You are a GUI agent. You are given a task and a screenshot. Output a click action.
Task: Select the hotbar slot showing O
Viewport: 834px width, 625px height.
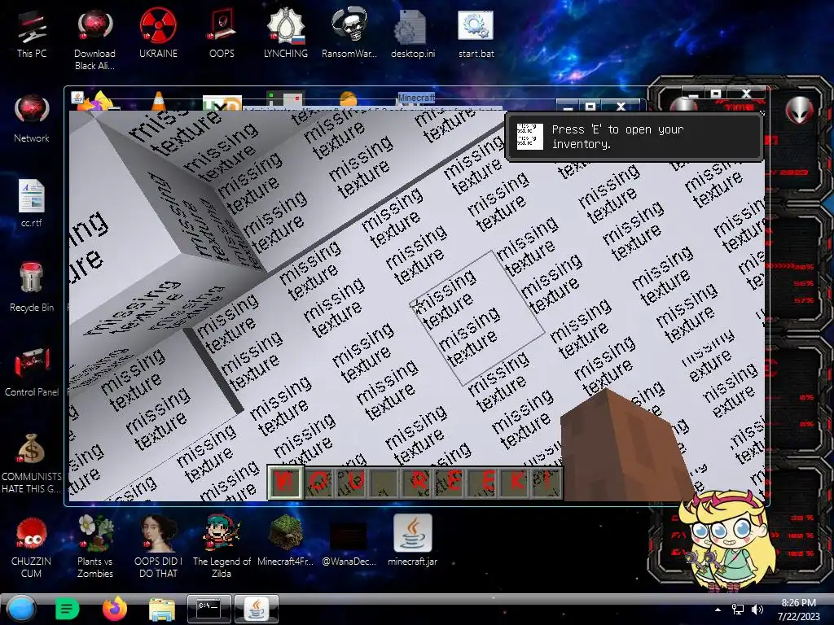click(318, 482)
